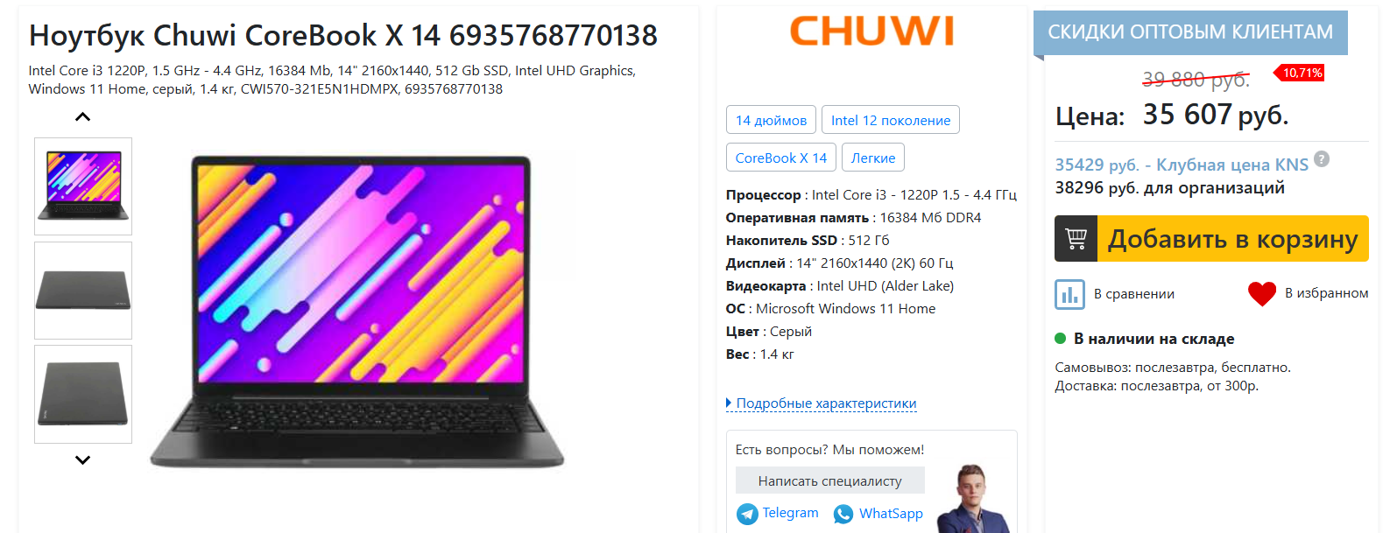This screenshot has height=533, width=1397.
Task: Select the 14 дюймов tag
Action: coord(771,120)
